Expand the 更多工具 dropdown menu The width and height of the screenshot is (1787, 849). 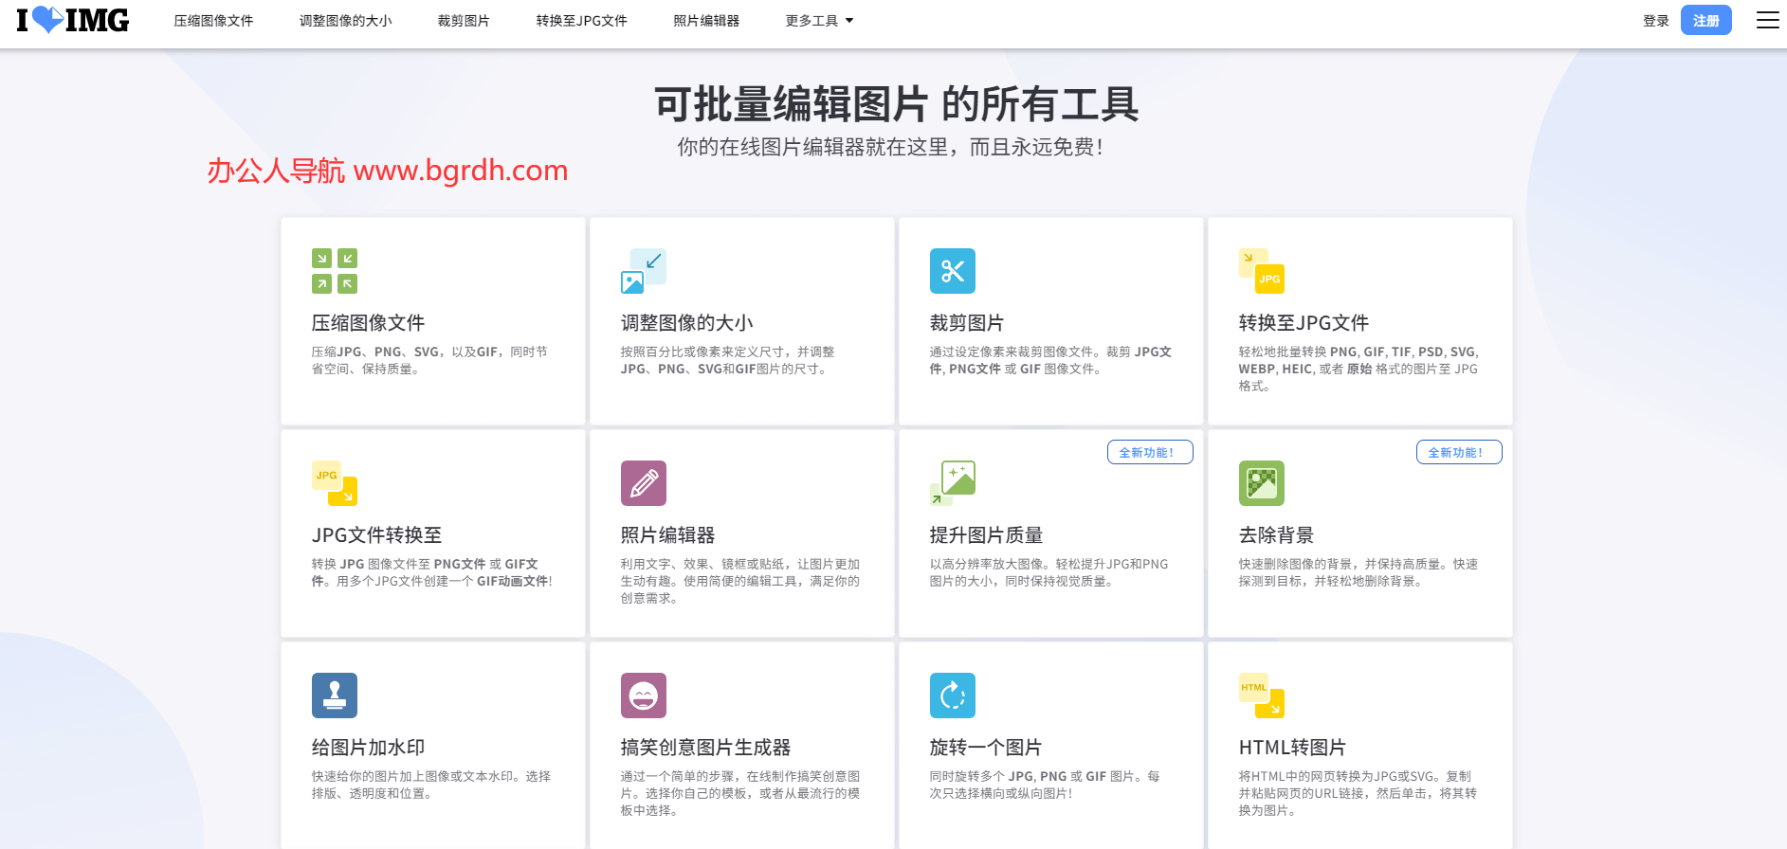coord(819,21)
